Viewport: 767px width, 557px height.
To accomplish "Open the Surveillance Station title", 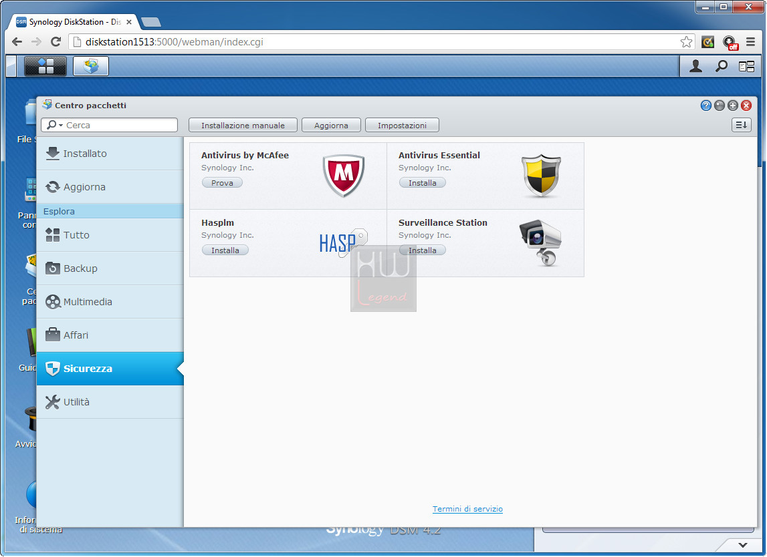I will click(x=443, y=223).
